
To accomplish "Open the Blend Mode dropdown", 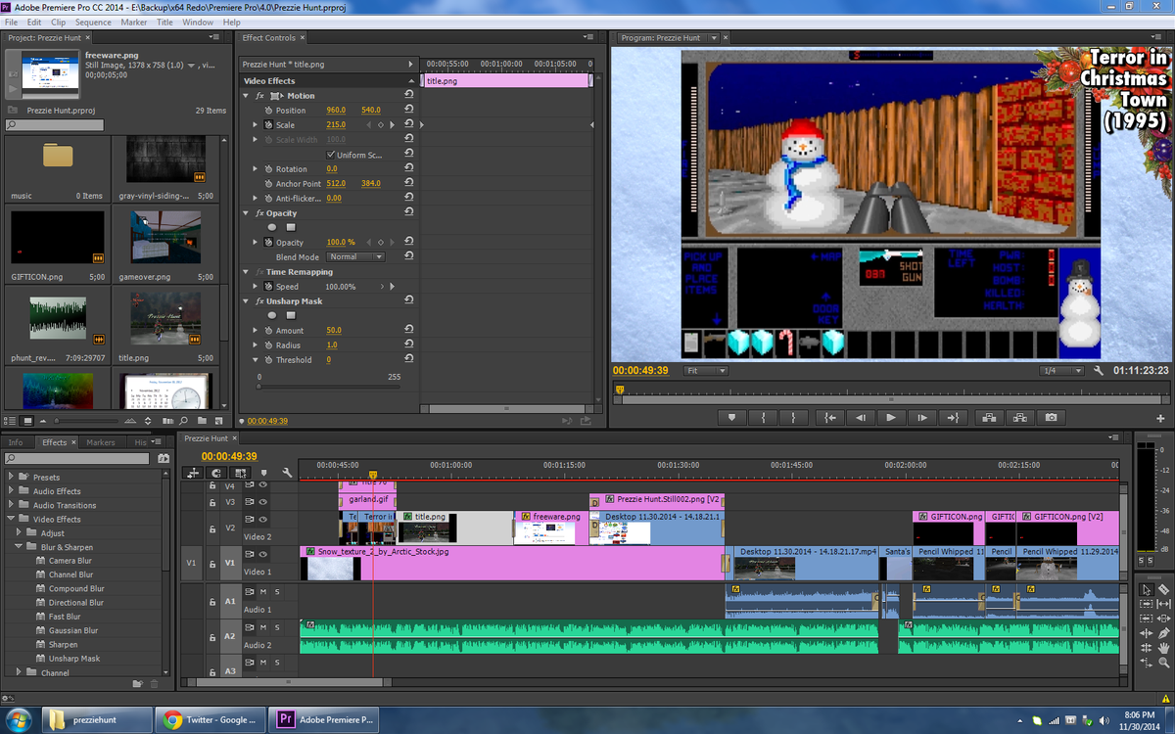I will [355, 257].
